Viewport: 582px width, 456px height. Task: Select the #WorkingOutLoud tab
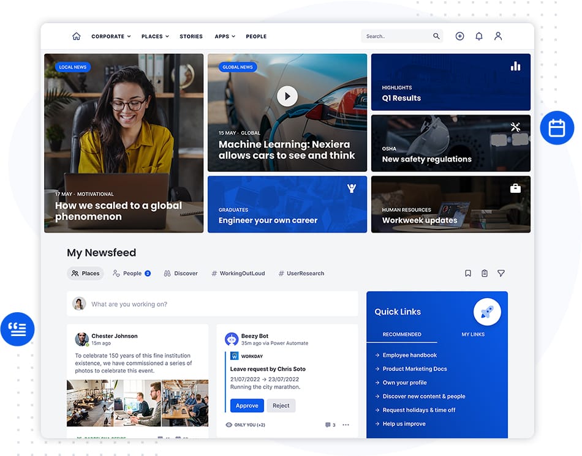click(x=238, y=273)
